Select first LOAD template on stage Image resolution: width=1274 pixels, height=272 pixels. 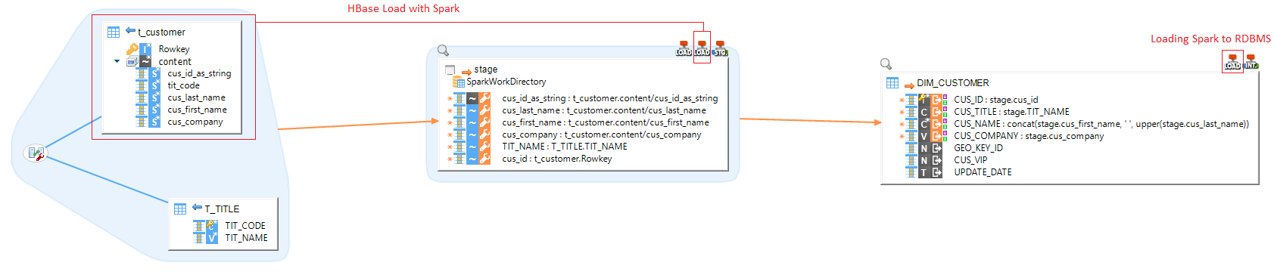[x=684, y=48]
